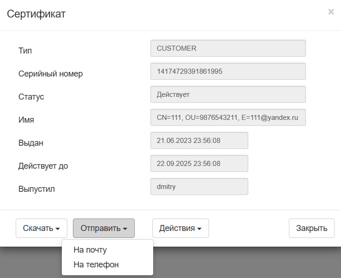Click the Сертификат dialog title
The image size is (341, 278).
click(36, 14)
